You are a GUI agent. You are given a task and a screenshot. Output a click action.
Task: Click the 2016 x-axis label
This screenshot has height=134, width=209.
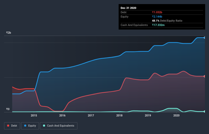(x=62, y=115)
